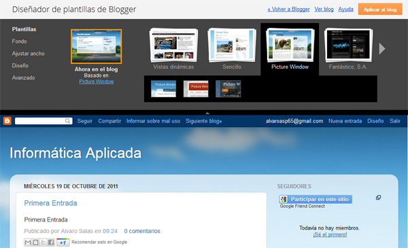Open the Primera Entrada post title link
The image size is (408, 248).
50,203
